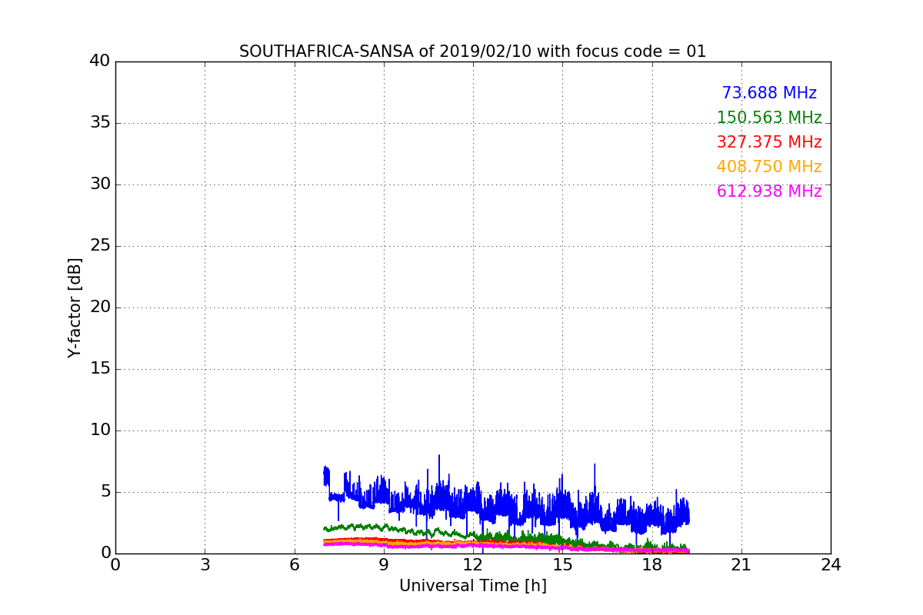Image resolution: width=923 pixels, height=615 pixels.
Task: Click the blue 73.688 MHz data trace
Action: coord(508,506)
